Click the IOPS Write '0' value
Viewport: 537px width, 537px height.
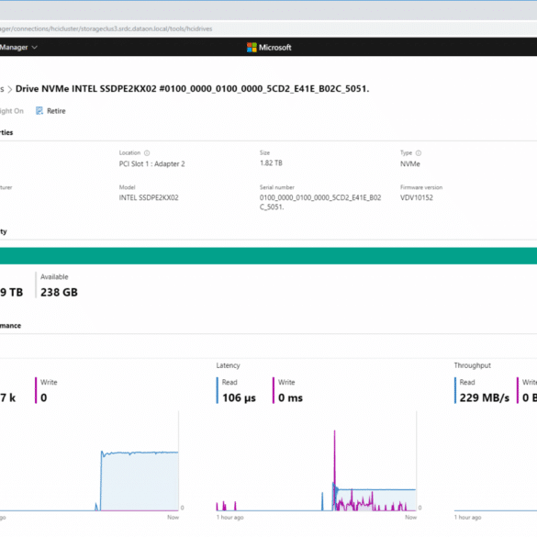[x=44, y=397]
